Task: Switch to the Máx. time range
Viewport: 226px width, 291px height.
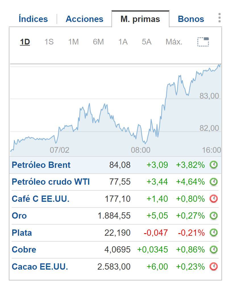Action: [x=174, y=42]
